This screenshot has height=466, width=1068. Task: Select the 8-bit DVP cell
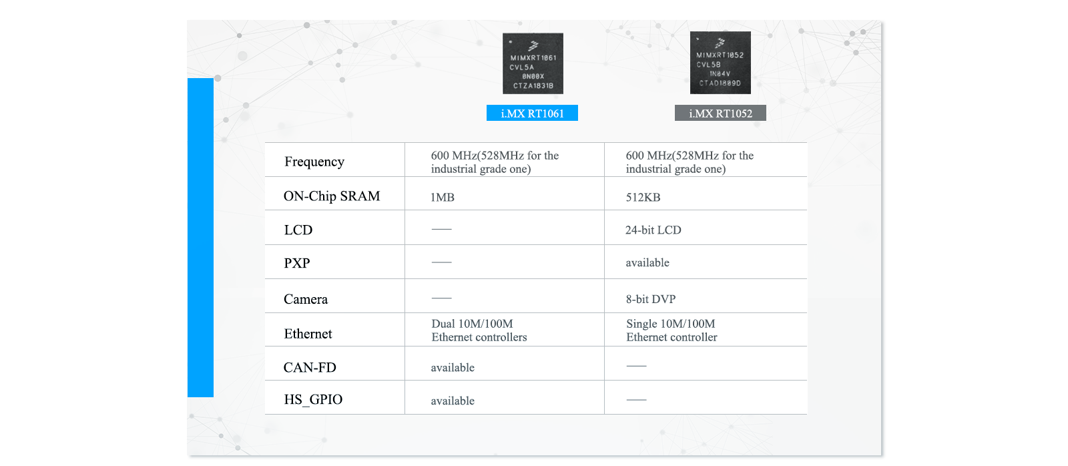[650, 299]
